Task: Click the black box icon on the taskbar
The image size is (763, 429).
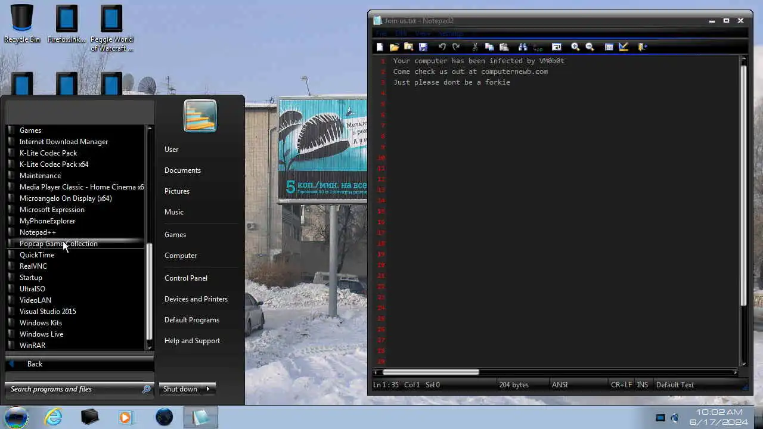Action: (90, 417)
